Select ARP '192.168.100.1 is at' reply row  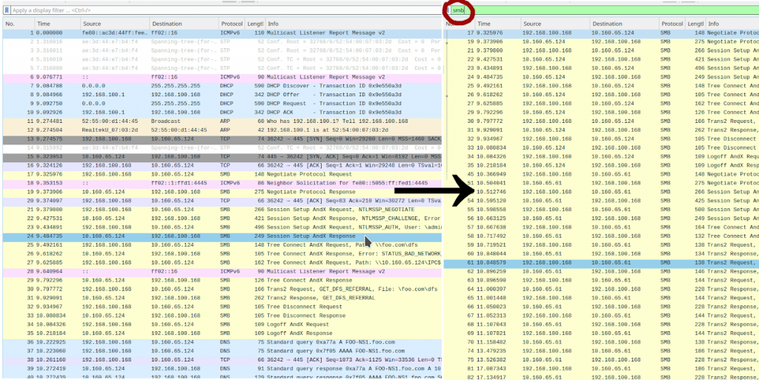pyautogui.click(x=222, y=130)
